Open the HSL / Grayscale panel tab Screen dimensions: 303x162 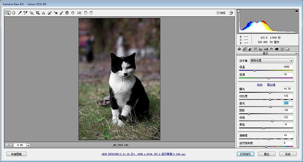pos(255,49)
